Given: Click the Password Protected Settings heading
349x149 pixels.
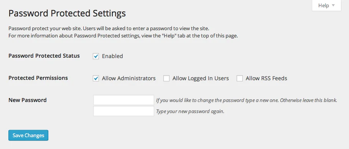Looking at the screenshot, I should point(67,13).
